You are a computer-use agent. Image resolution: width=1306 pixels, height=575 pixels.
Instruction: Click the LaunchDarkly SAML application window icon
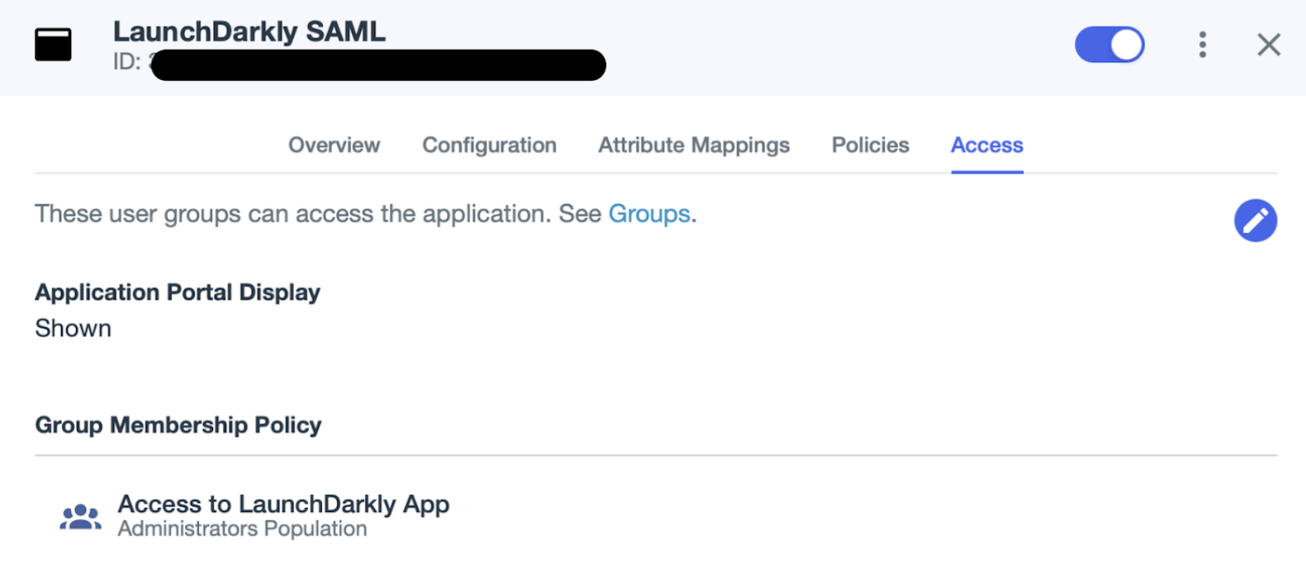coord(53,44)
